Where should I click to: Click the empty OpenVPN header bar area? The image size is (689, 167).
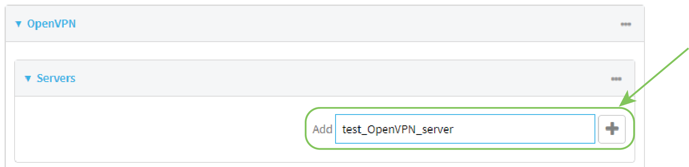point(333,24)
